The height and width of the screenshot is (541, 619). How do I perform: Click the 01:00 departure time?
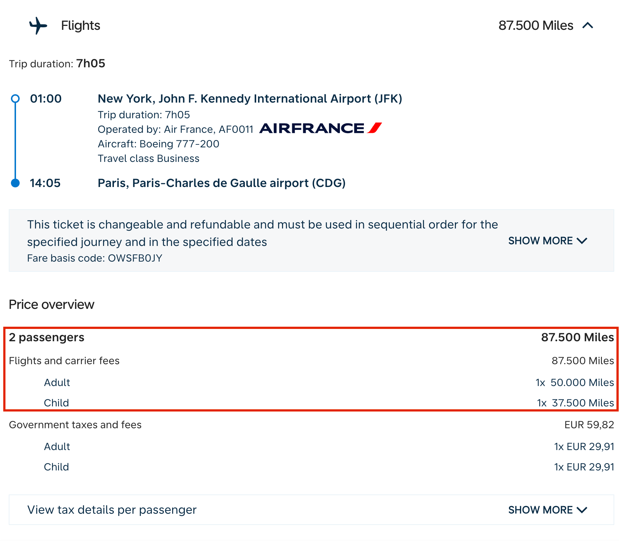(46, 99)
